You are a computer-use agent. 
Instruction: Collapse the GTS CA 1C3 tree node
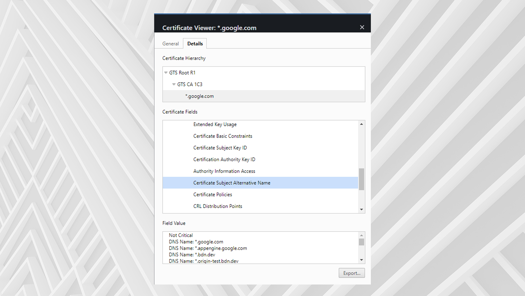tap(174, 84)
